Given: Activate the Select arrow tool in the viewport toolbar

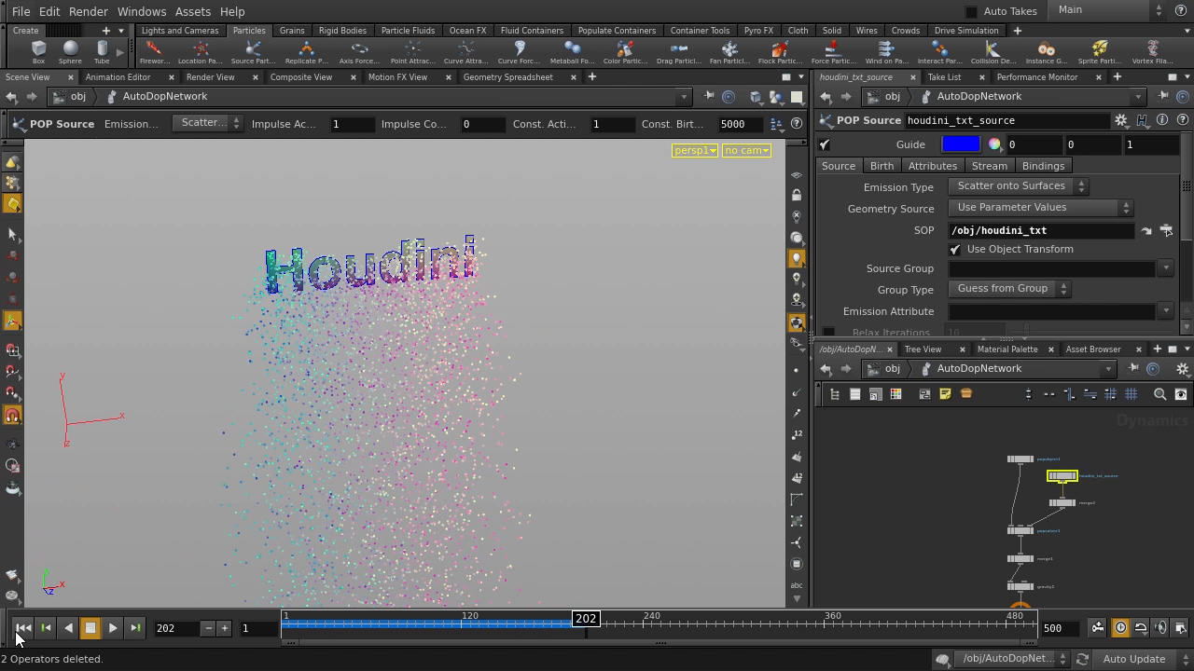Looking at the screenshot, I should pos(13,235).
